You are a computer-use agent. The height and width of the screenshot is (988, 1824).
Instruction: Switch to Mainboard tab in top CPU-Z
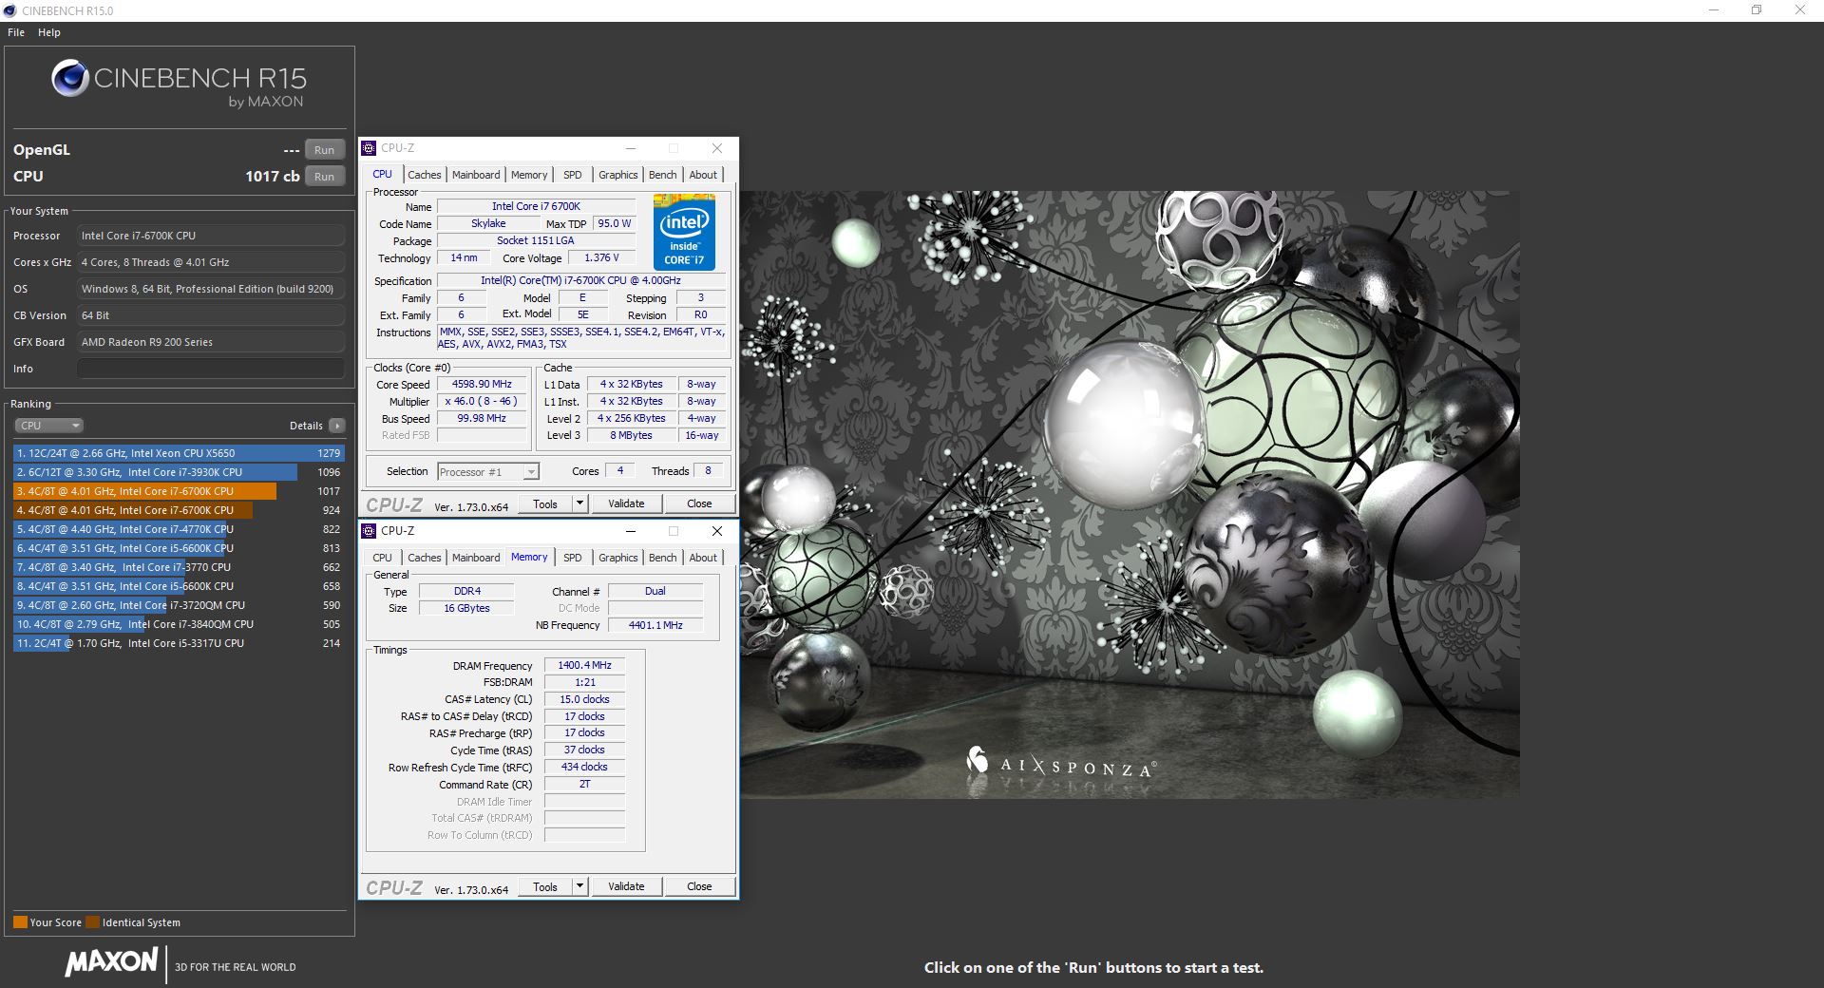point(476,175)
